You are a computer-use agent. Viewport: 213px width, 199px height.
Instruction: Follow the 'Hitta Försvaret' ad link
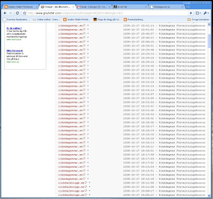(14, 51)
